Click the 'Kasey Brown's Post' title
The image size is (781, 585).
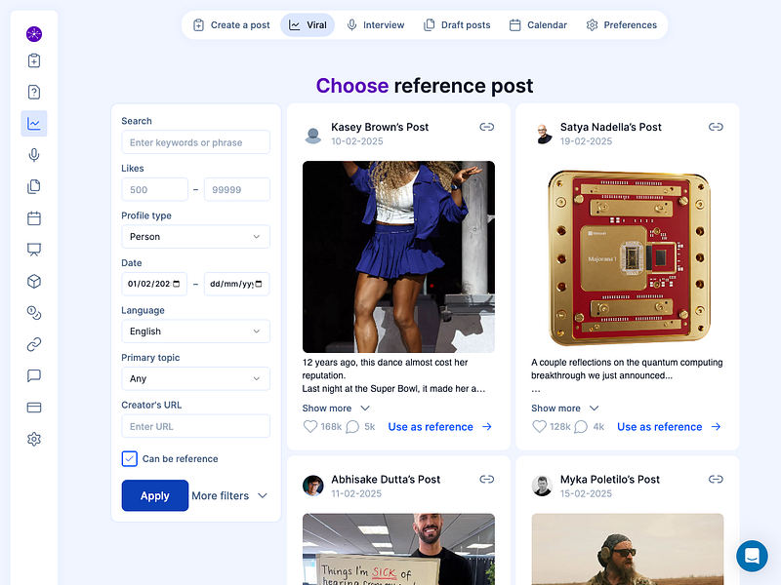point(380,127)
